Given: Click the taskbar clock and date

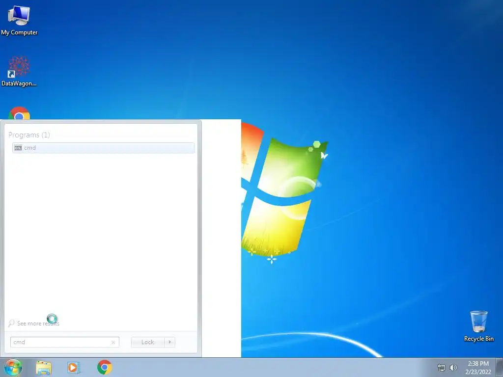Looking at the screenshot, I should (478, 368).
